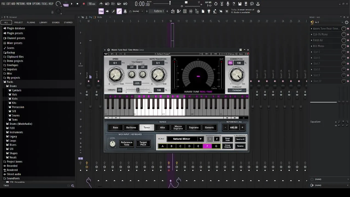This screenshot has width=350, height=197.
Task: Click the Reset Scale button
Action: click(x=227, y=139)
